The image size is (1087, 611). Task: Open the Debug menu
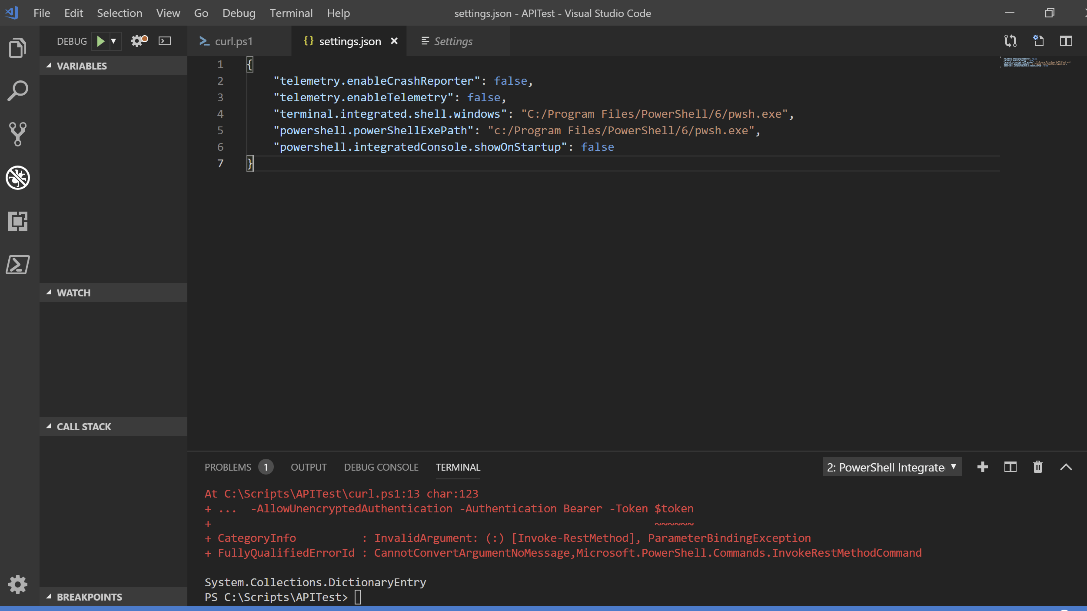(x=239, y=13)
